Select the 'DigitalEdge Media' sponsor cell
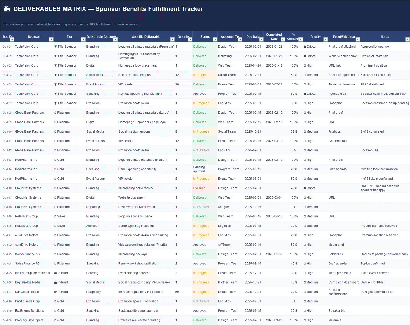Viewport: 410px width, 325px height. [x=34, y=283]
